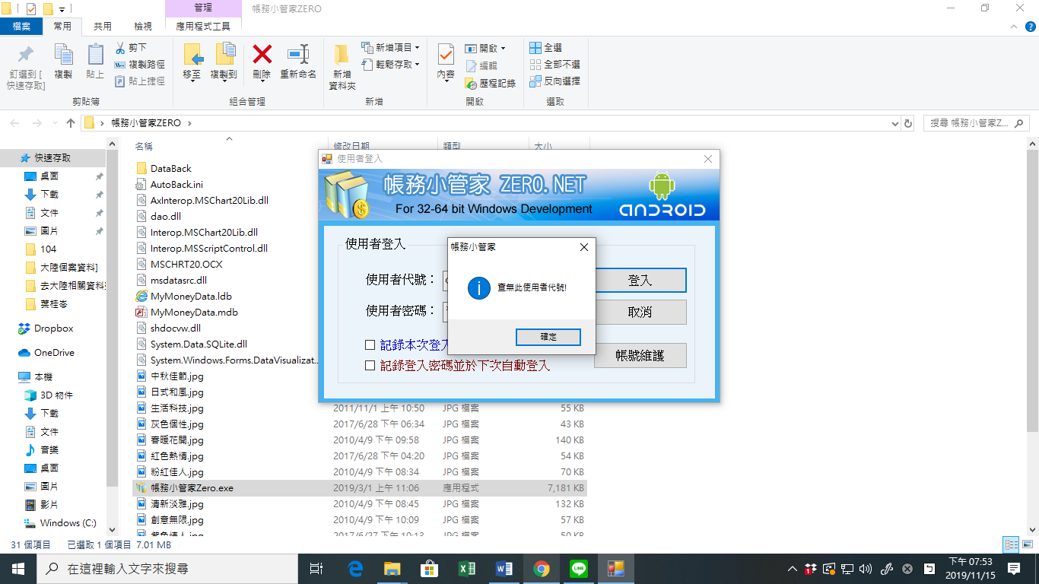Check 記錄本次登入 checkbox

tap(370, 345)
